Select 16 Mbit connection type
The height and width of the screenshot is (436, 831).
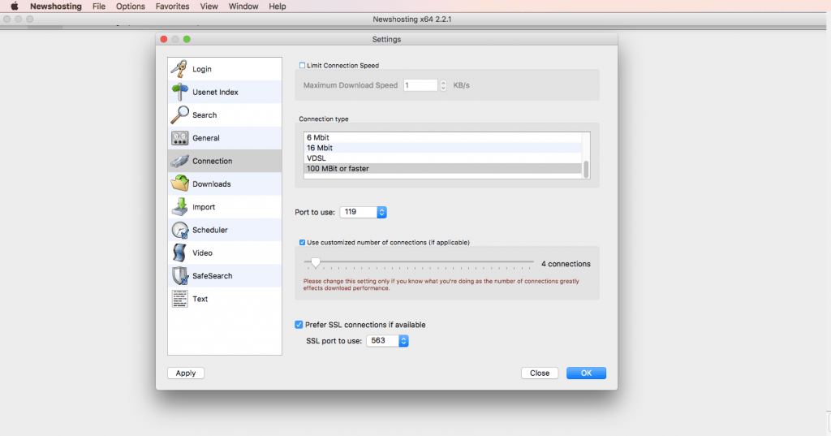pyautogui.click(x=442, y=148)
